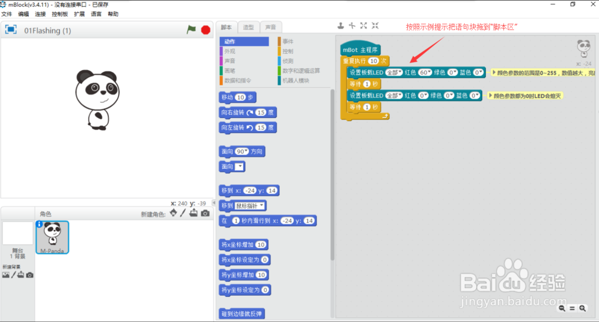Click the red stop button
599x322 pixels.
pos(205,30)
